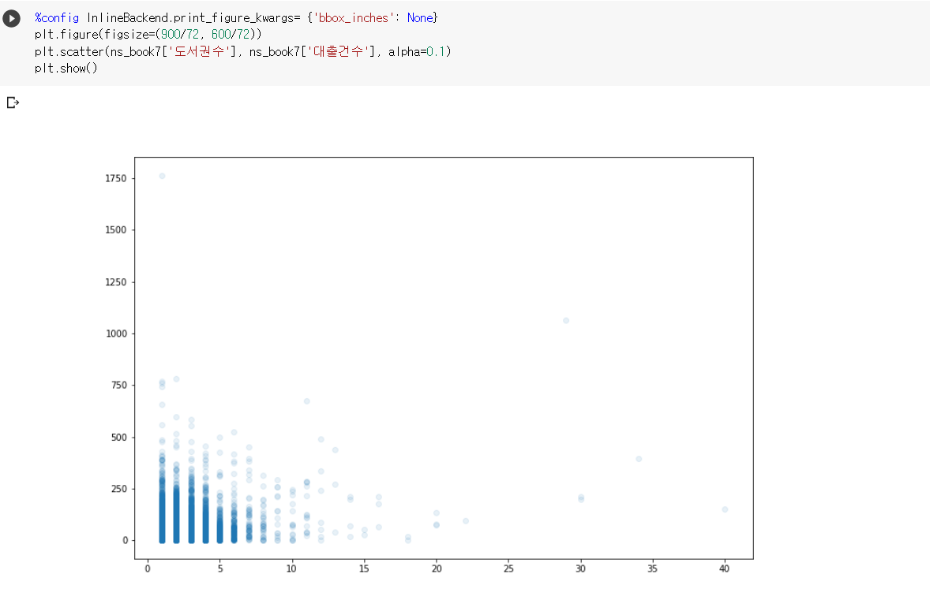Image resolution: width=930 pixels, height=600 pixels.
Task: Click the y-axis label 1250
Action: pos(115,282)
